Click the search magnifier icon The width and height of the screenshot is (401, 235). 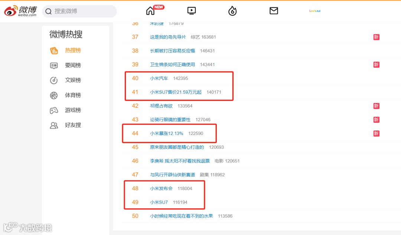pos(48,11)
